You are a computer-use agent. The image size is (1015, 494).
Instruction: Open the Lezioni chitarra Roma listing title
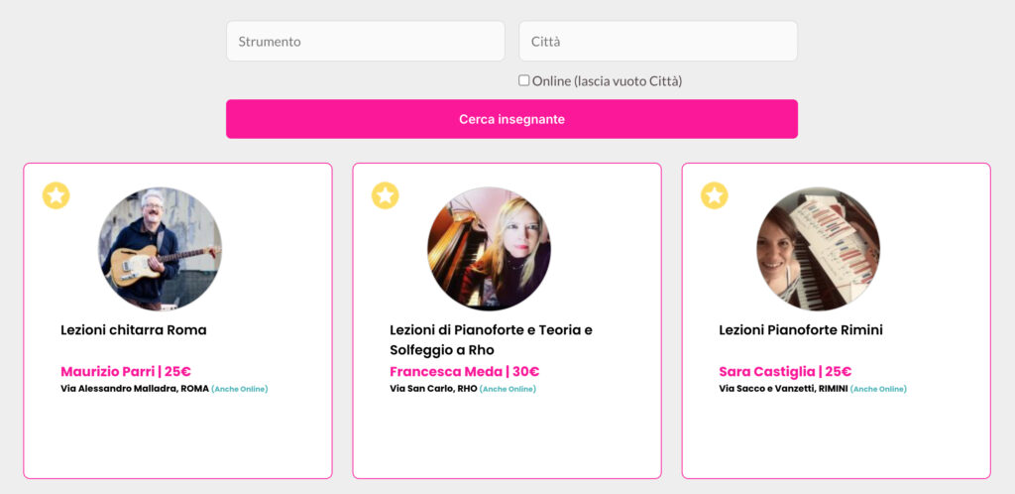pos(134,330)
